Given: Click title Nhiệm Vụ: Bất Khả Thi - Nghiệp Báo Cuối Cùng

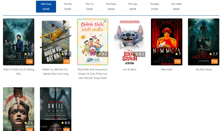Looking at the screenshot, I should 56,71.
